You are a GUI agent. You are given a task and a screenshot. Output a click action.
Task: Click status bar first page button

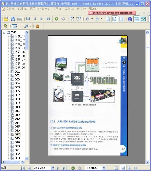coord(23,168)
